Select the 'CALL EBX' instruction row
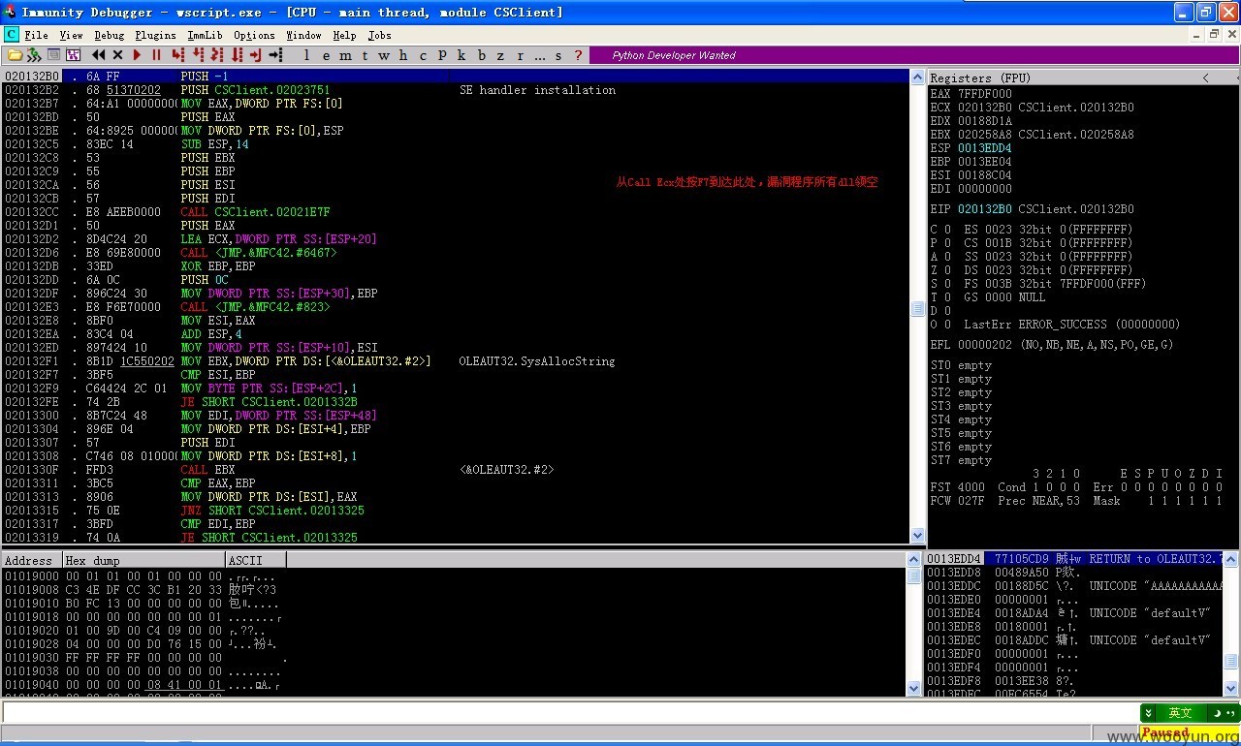 click(x=456, y=470)
